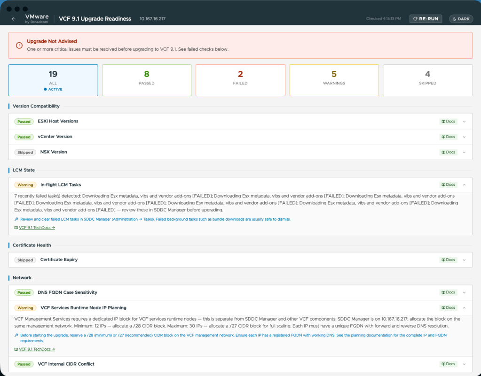Filter by 4 SKIPPED checks
Viewport: 481px width, 376px height.
point(427,80)
